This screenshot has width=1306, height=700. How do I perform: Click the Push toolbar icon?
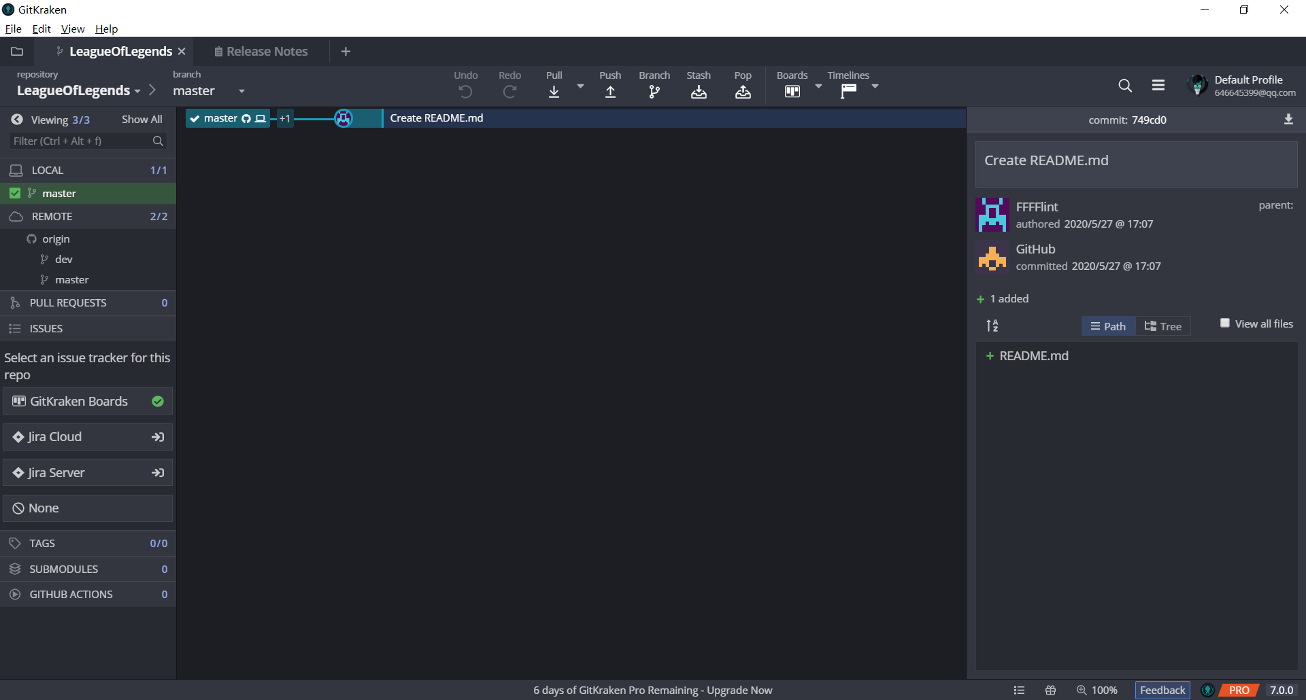610,92
